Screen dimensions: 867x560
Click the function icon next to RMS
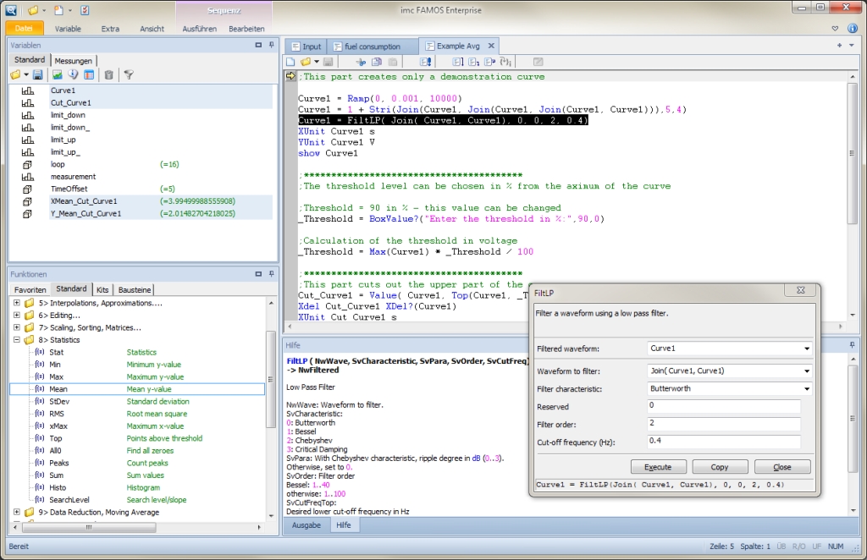[x=39, y=414]
